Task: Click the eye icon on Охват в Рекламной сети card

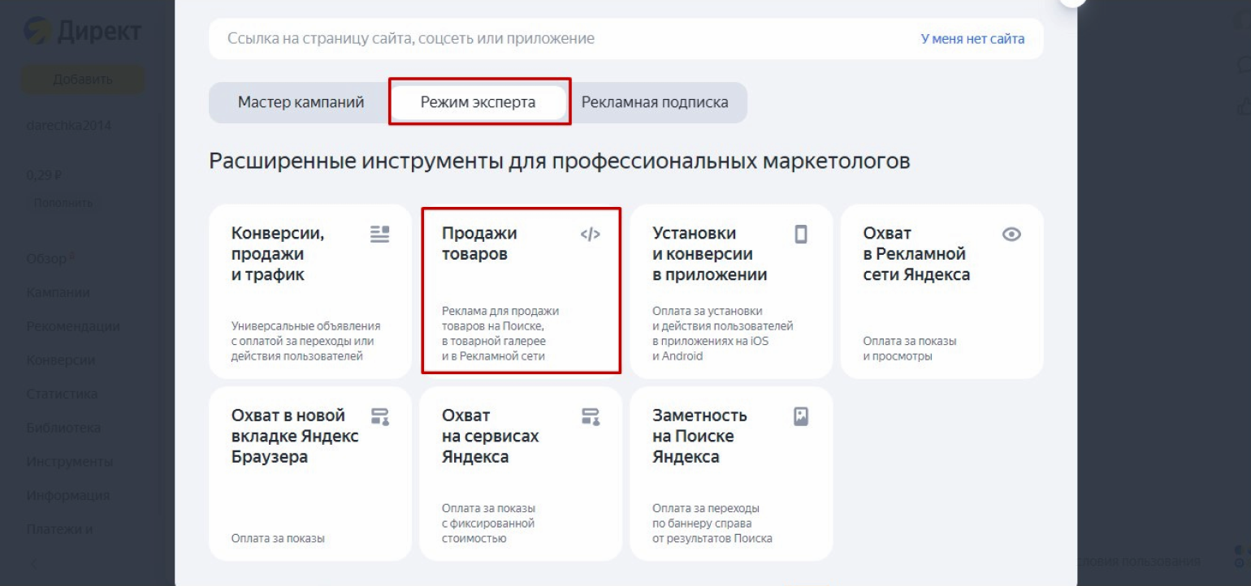Action: point(1011,234)
